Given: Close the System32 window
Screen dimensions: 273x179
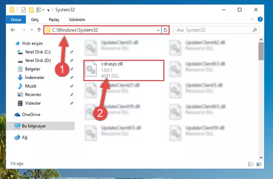Looking at the screenshot, I should coord(256,10).
